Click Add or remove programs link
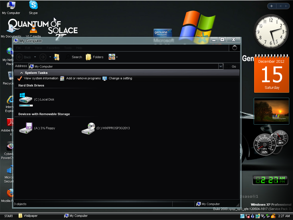 [x=84, y=78]
